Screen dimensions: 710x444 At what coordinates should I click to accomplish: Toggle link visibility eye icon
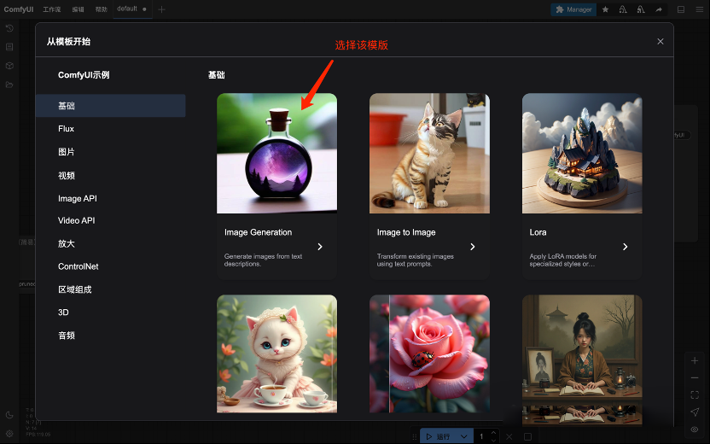point(695,429)
